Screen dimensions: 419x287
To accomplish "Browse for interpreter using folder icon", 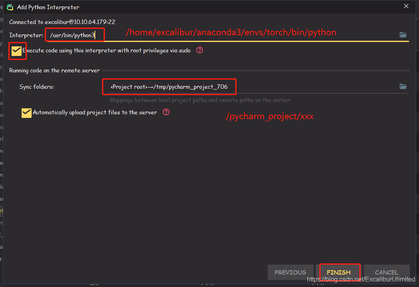I will pos(403,35).
